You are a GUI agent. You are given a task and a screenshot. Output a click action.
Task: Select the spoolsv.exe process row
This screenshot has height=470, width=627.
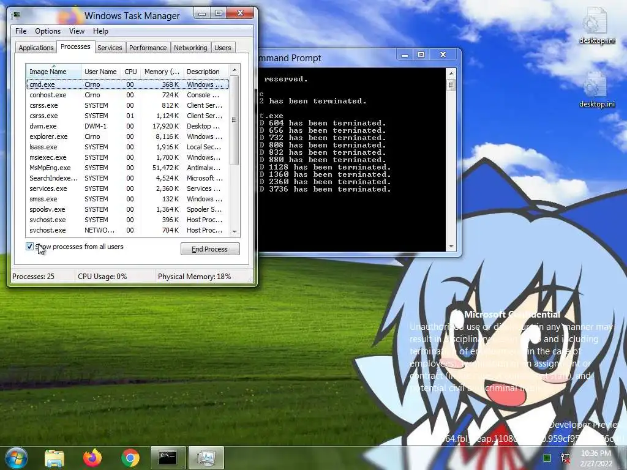(127, 209)
